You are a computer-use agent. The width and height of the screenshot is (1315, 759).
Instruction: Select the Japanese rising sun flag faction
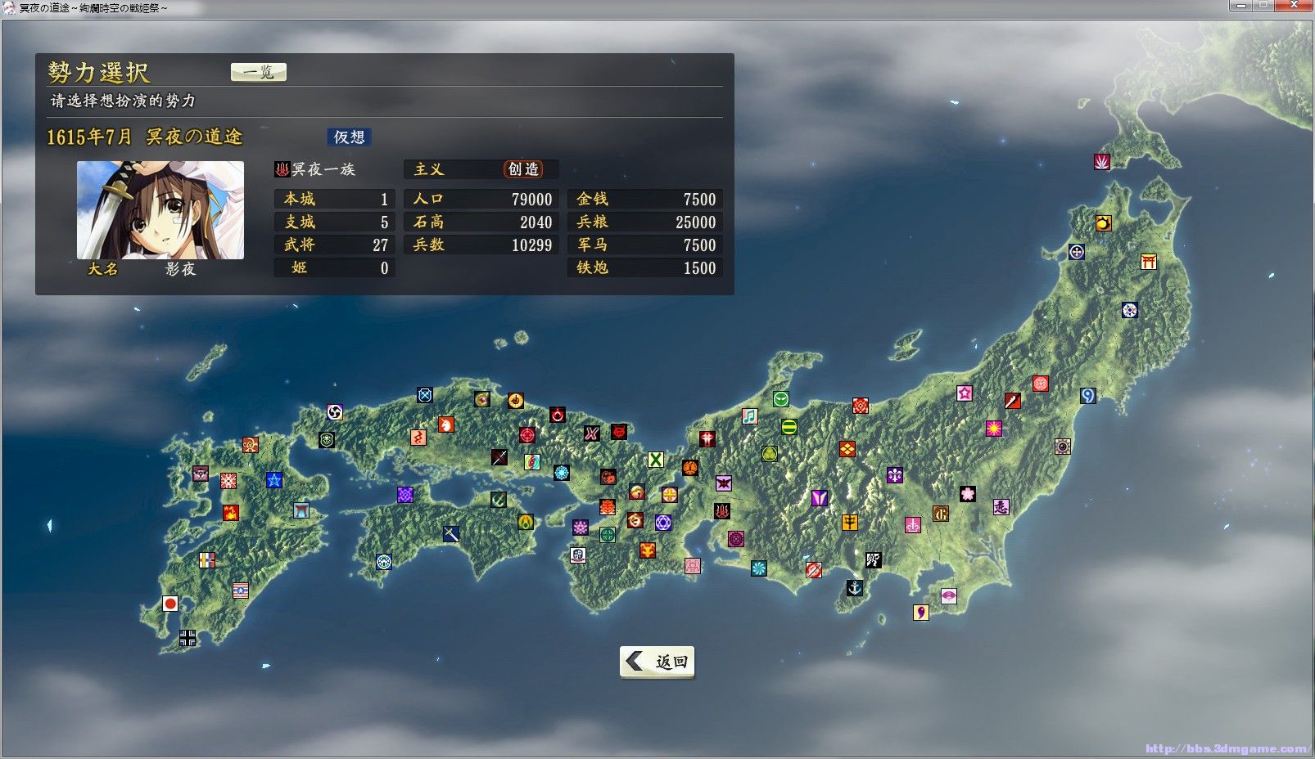click(x=170, y=604)
